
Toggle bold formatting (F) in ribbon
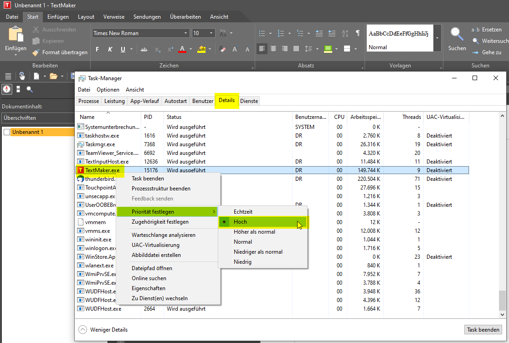(97, 50)
